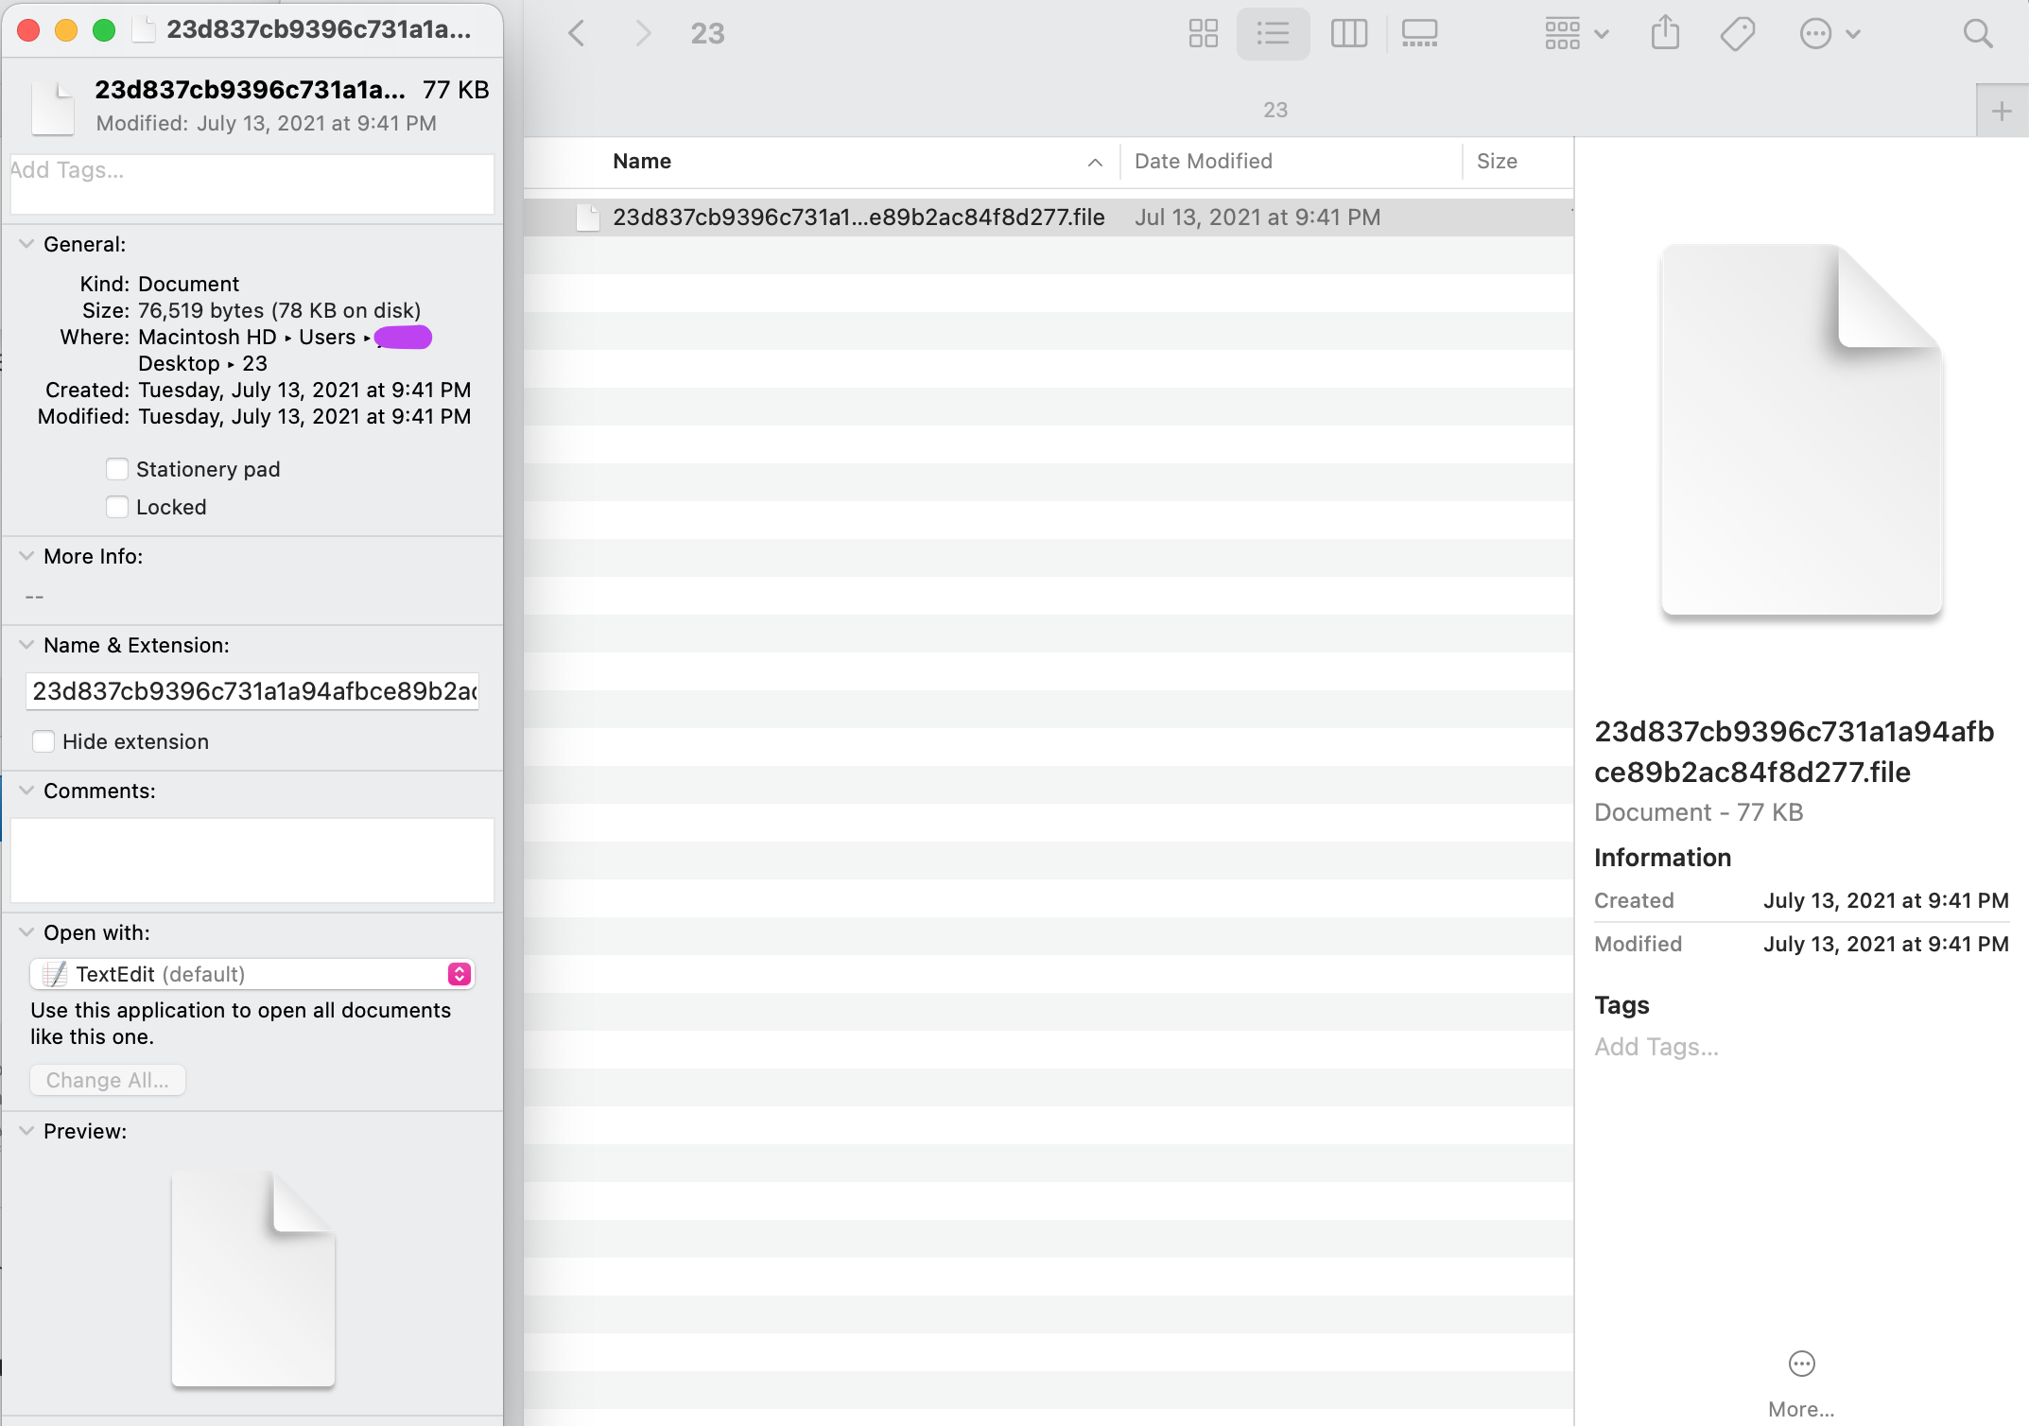Switch Finder to gallery view
This screenshot has height=1426, width=2029.
pyautogui.click(x=1419, y=34)
